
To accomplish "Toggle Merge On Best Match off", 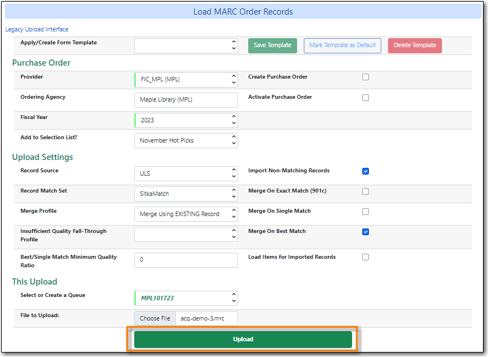I will point(366,231).
